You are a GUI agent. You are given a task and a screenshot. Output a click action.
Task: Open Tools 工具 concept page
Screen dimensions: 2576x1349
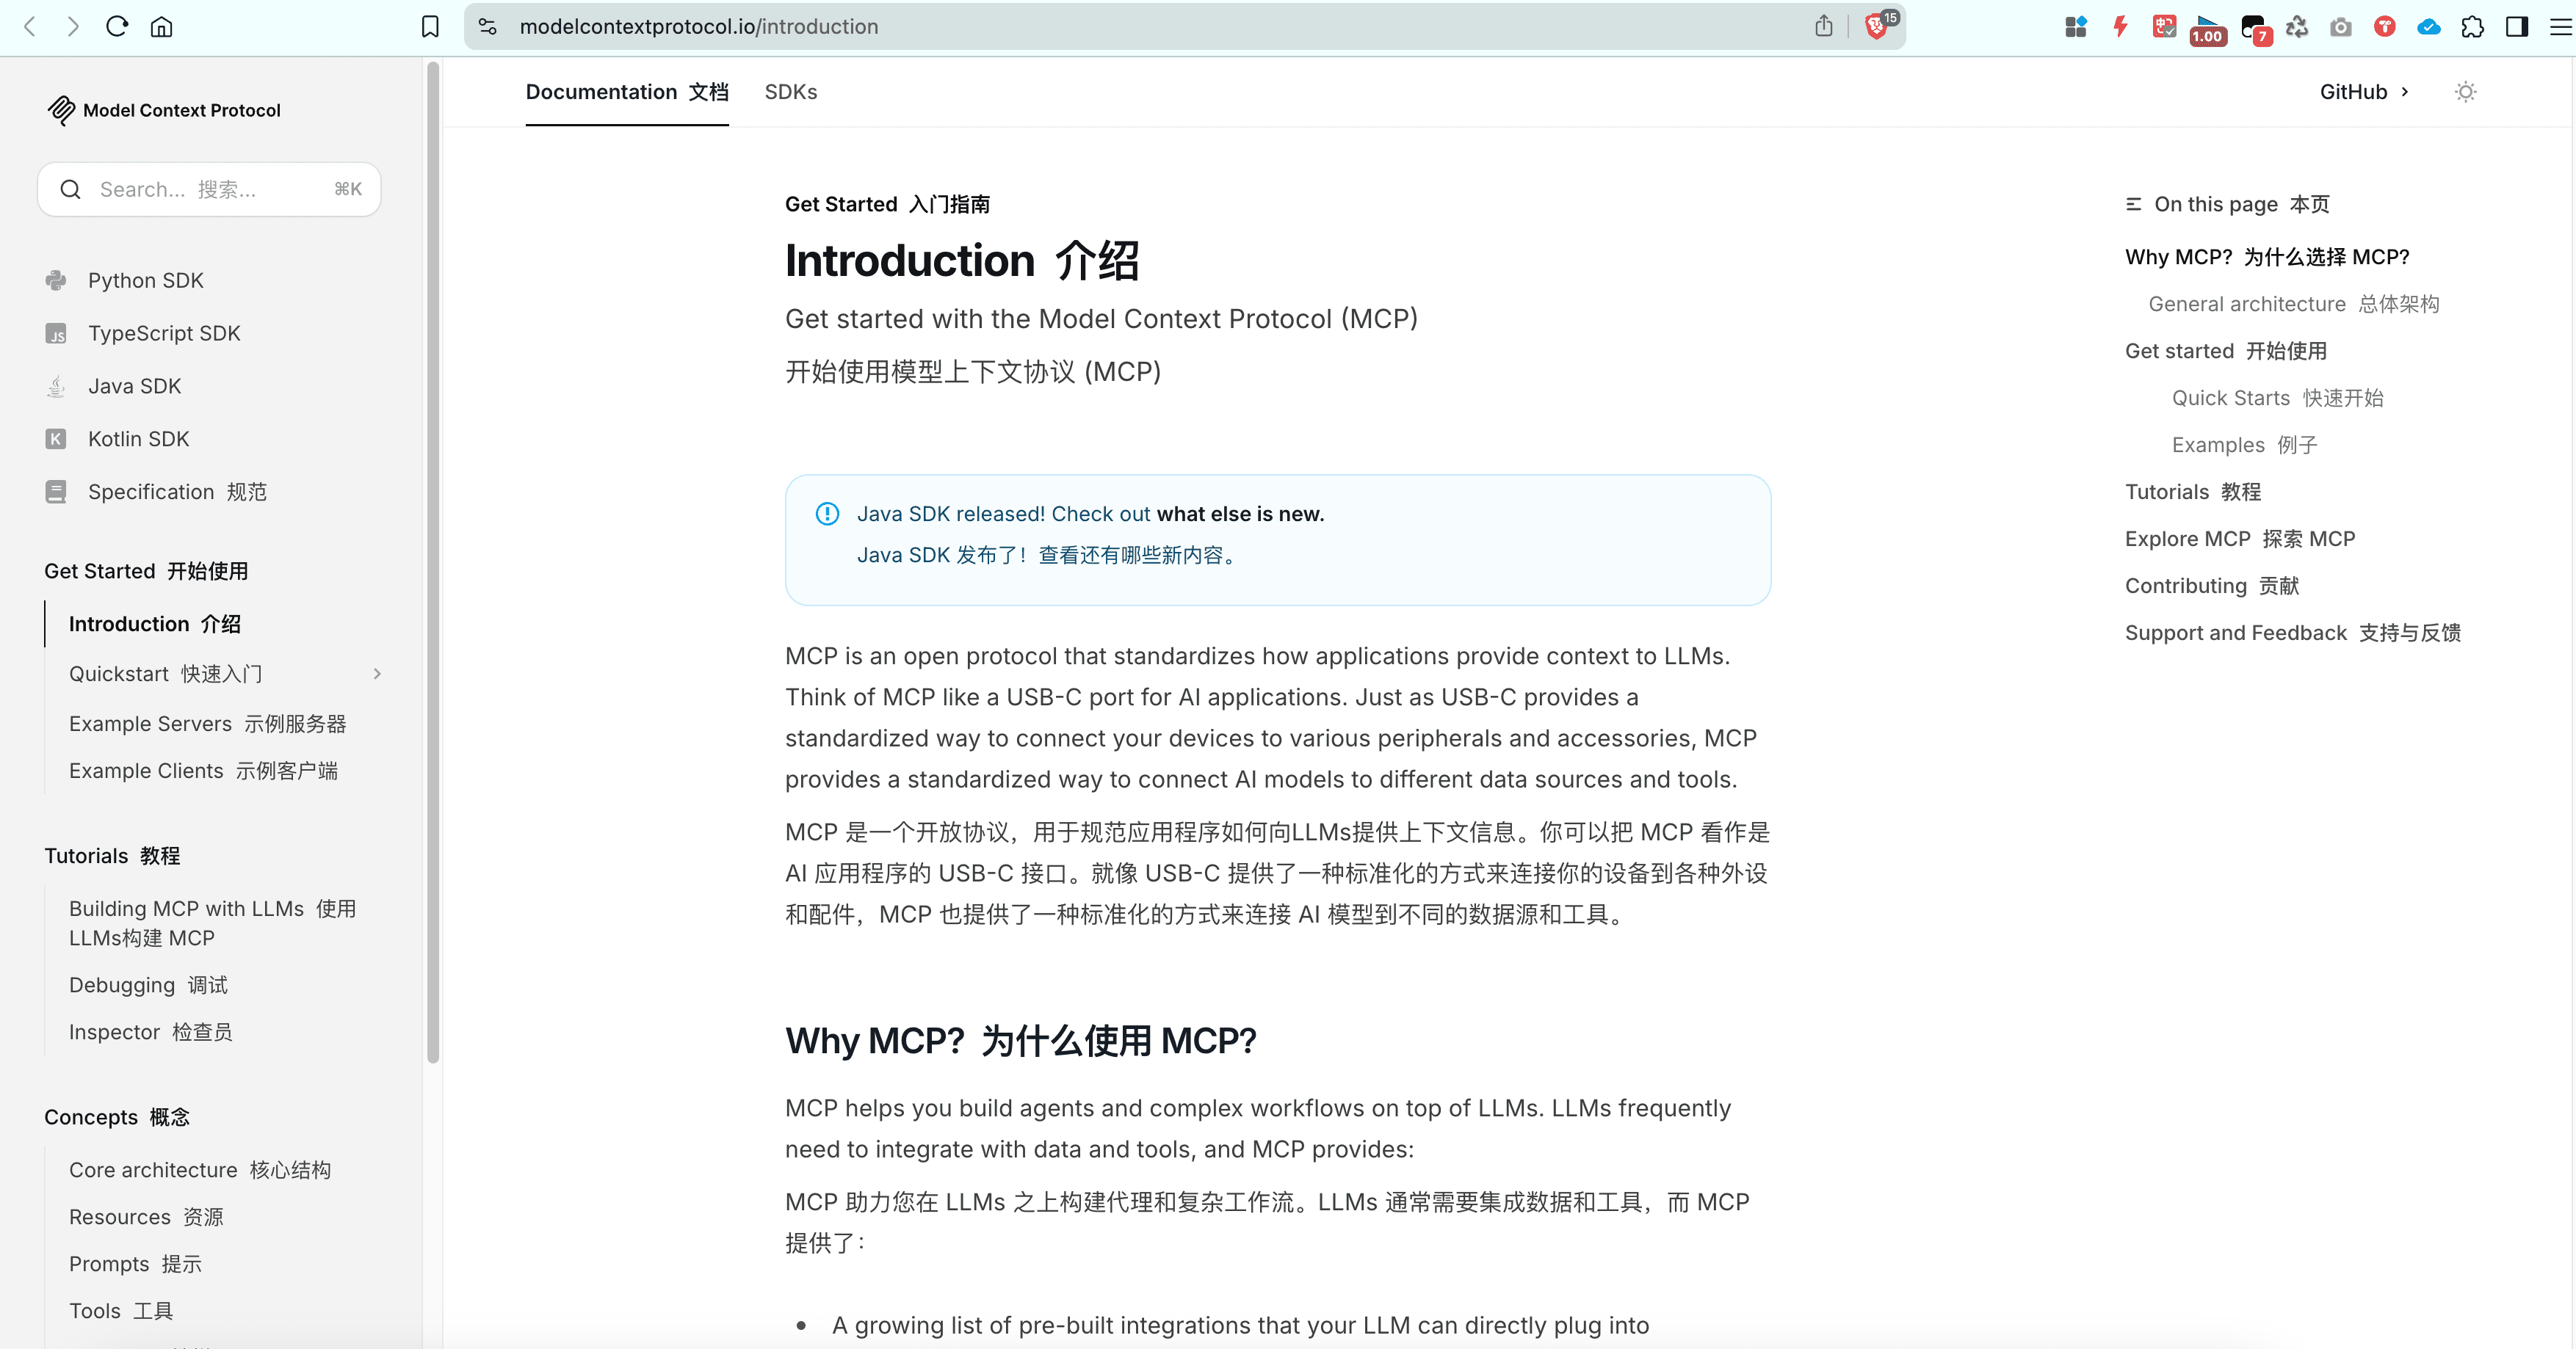pos(121,1311)
